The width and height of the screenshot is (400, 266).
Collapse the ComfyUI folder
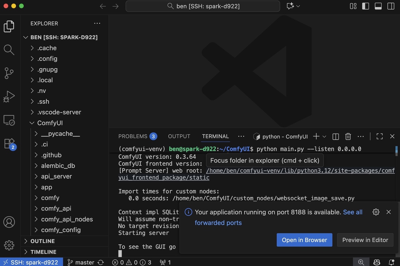pyautogui.click(x=32, y=123)
